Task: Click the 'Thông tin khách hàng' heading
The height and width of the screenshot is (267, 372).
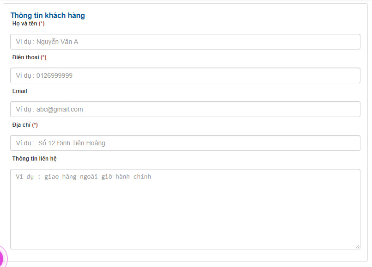Action: (x=48, y=16)
